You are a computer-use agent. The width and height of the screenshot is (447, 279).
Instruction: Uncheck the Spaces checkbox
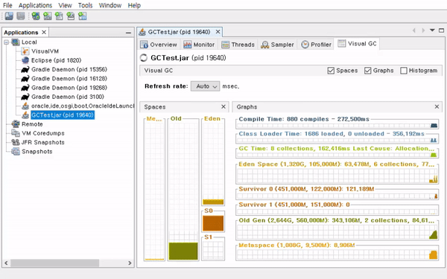point(331,71)
